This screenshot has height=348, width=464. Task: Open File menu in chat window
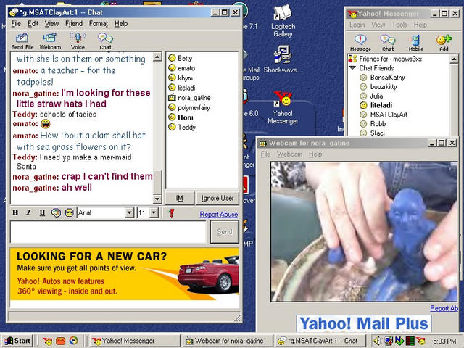pyautogui.click(x=16, y=24)
